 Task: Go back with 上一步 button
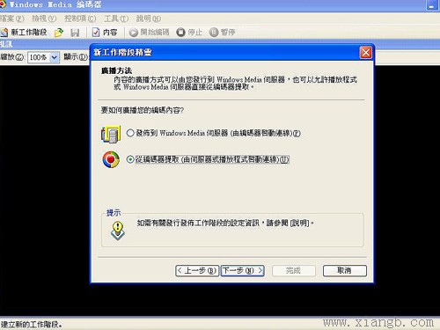[197, 270]
